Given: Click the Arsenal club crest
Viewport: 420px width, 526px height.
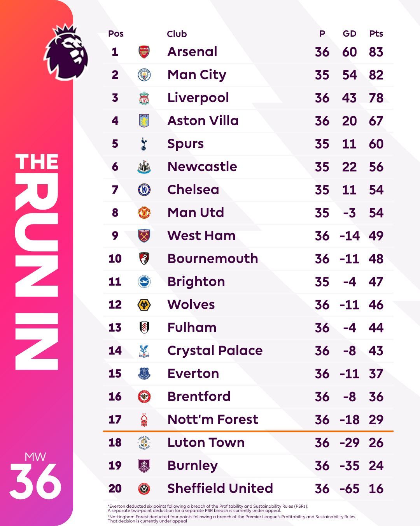Looking at the screenshot, I should pos(144,52).
